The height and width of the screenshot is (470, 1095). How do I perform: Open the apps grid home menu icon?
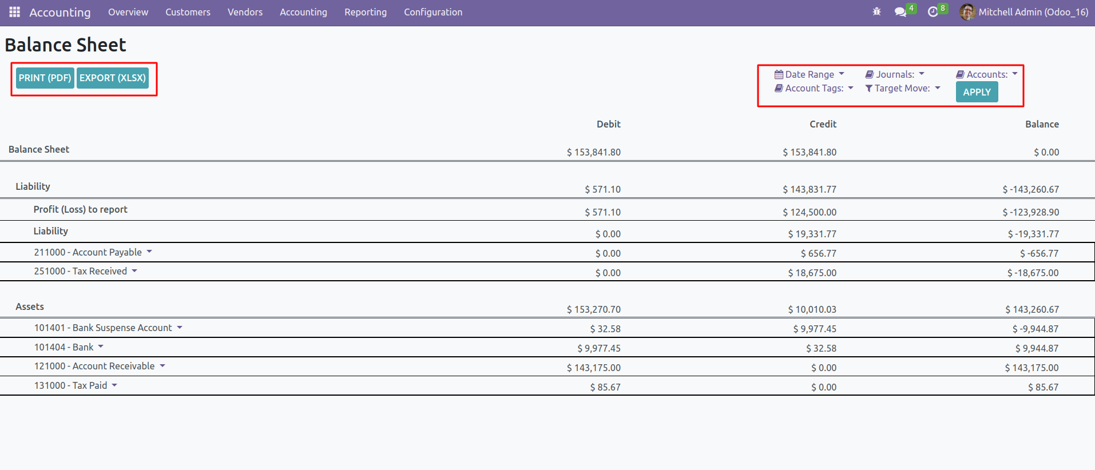(x=14, y=12)
